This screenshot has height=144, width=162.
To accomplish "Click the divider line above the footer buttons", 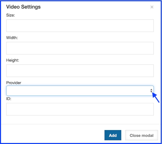I will click(x=81, y=124).
